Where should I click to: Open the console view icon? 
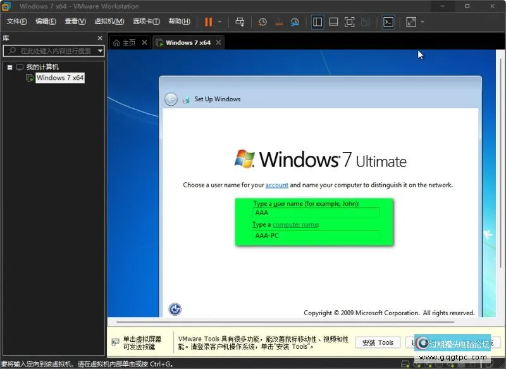(388, 22)
